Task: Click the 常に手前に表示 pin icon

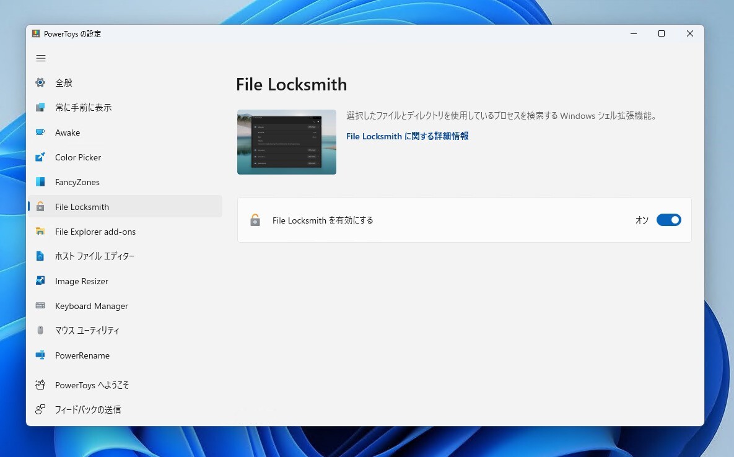Action: coord(40,107)
